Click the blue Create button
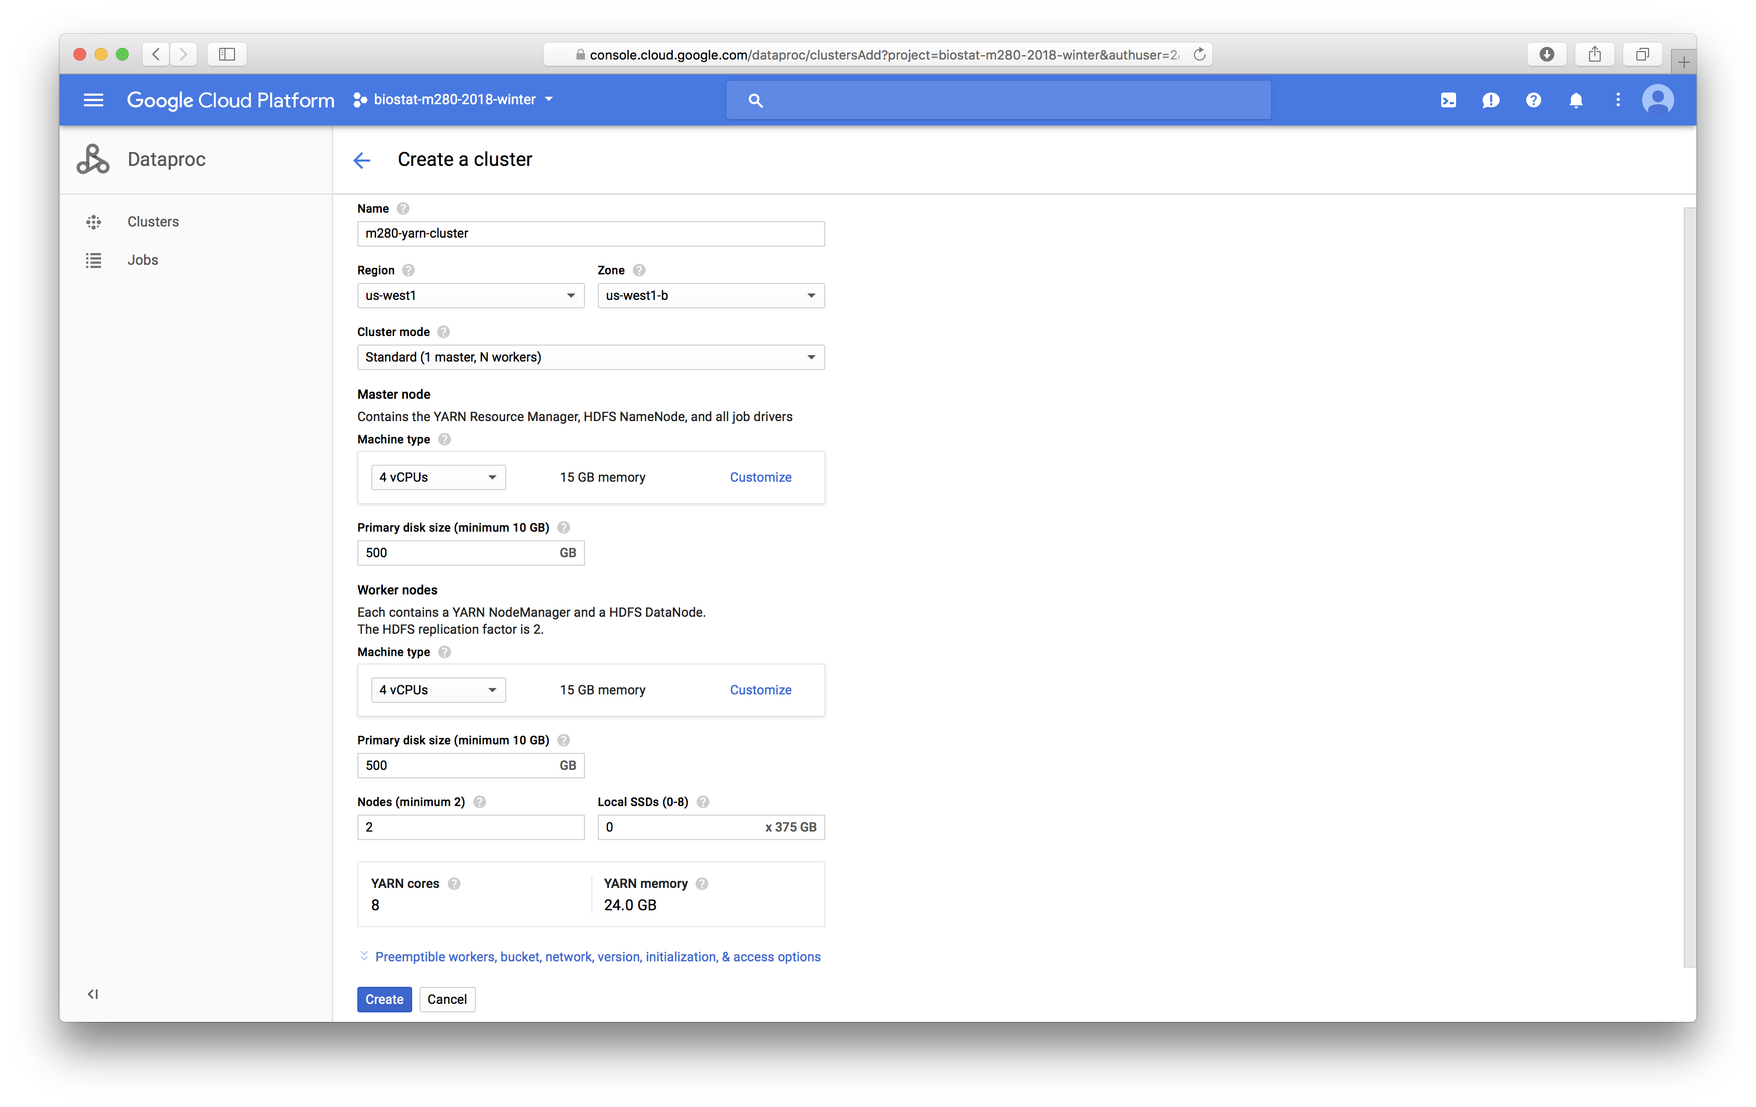Screen dimensions: 1756x1107 383,999
